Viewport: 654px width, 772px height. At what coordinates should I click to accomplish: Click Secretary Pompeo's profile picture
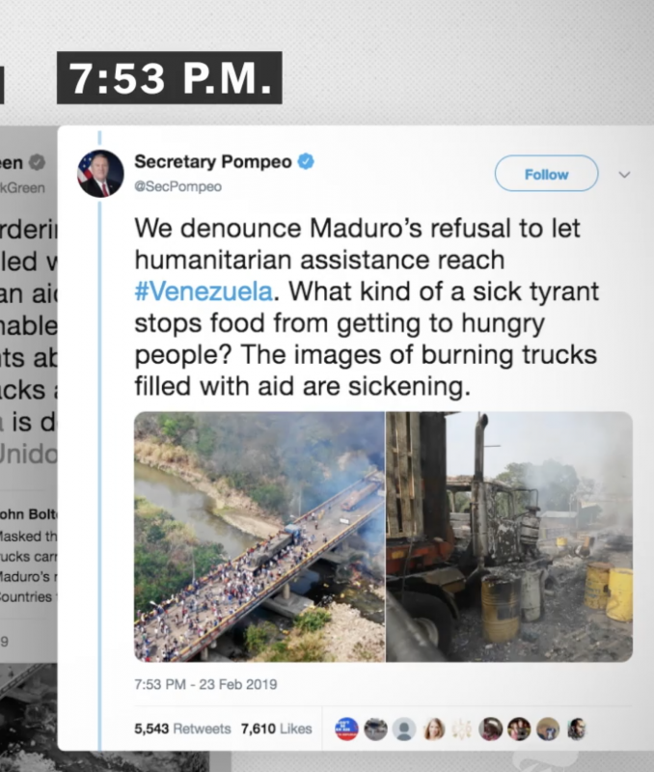[x=101, y=174]
